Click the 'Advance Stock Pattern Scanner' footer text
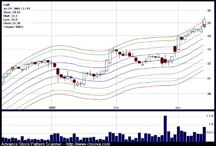 coord(31,144)
